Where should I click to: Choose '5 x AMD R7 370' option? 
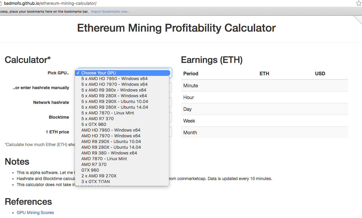coord(122,119)
